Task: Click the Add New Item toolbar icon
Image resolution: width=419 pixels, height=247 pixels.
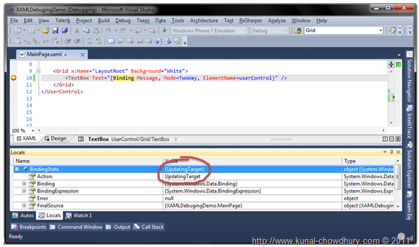Action: pos(31,31)
